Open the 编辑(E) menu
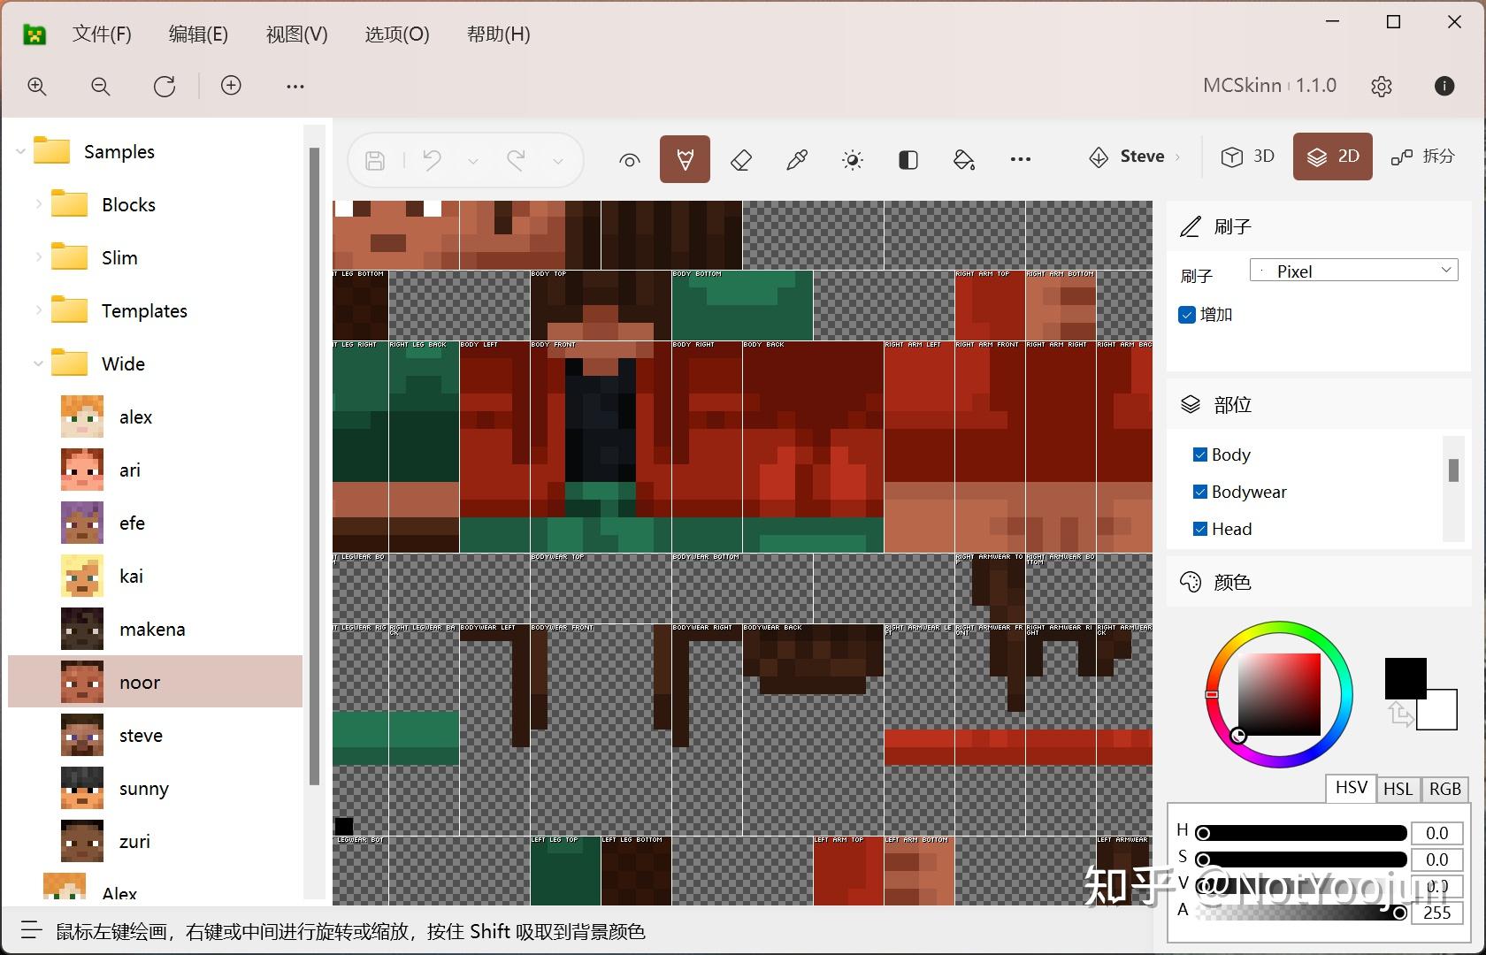Viewport: 1486px width, 955px height. click(198, 34)
